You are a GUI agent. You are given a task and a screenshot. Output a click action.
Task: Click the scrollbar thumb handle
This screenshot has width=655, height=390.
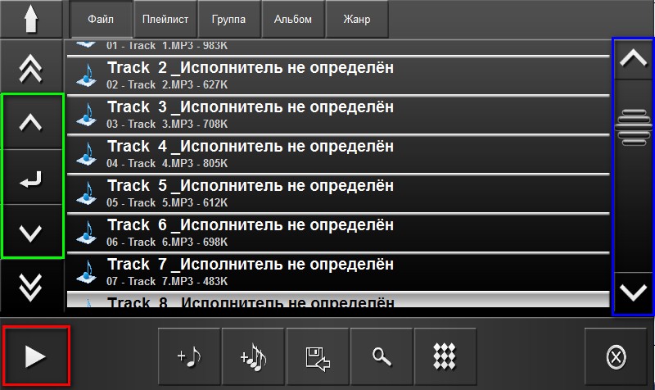click(632, 125)
